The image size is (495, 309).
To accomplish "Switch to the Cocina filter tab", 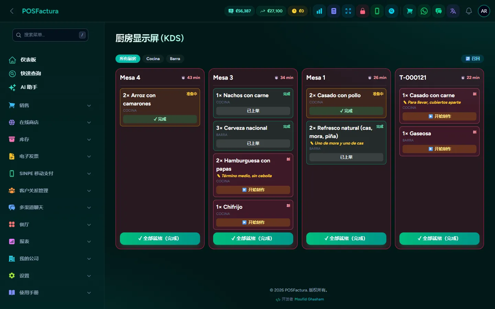I will pyautogui.click(x=153, y=59).
